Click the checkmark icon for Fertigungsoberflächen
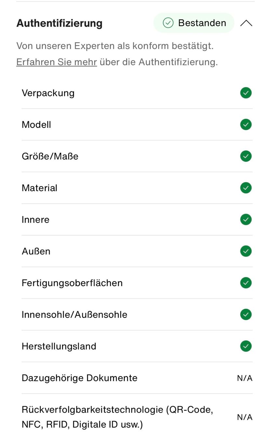 point(246,283)
